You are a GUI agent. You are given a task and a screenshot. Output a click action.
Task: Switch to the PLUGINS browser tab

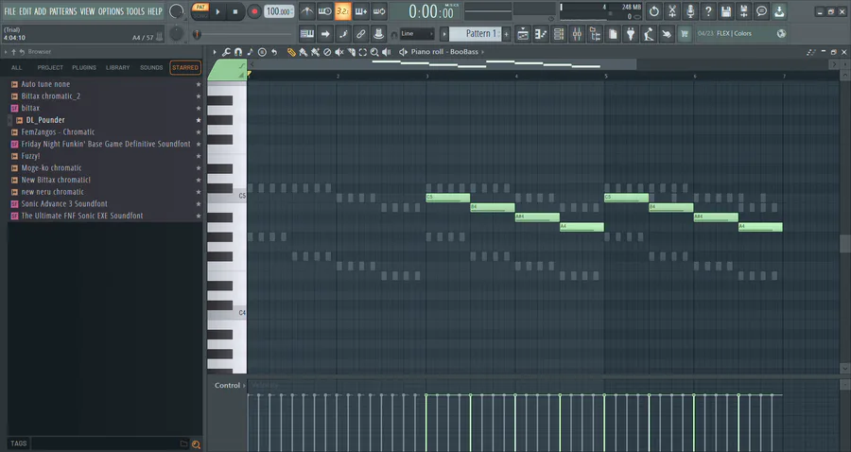coord(84,68)
